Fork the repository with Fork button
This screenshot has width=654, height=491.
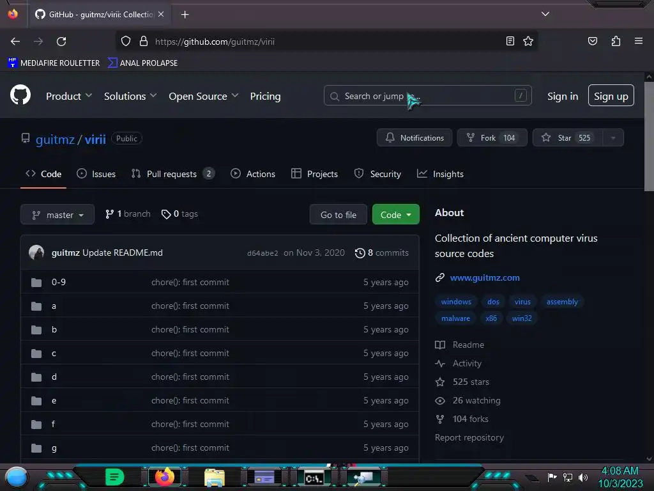click(492, 138)
